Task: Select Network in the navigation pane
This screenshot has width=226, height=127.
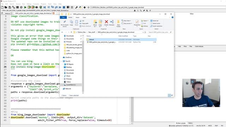Action: click(68, 89)
